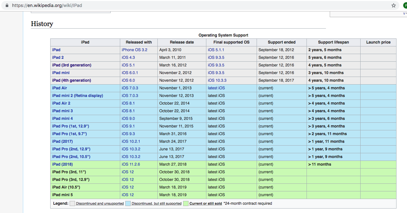Click iOS 12 in the iPad mini 5 row

pos(128,195)
